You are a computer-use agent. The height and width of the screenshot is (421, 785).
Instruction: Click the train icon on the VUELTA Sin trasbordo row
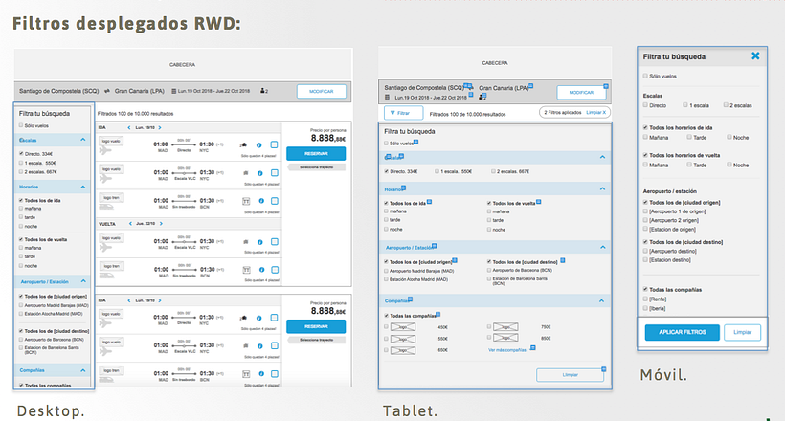tap(246, 270)
